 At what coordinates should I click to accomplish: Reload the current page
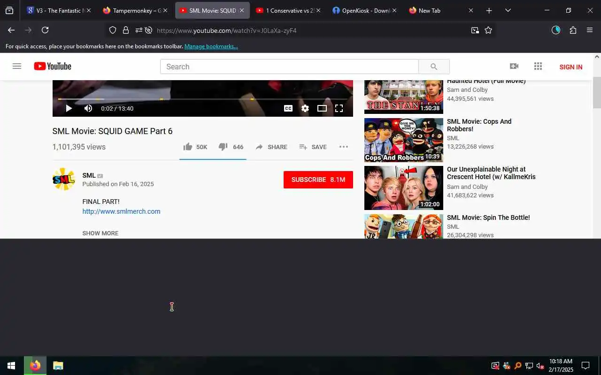[x=45, y=30]
